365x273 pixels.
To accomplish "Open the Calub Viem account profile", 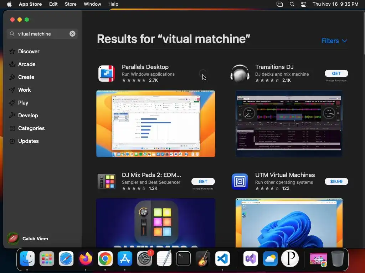I will pos(27,239).
